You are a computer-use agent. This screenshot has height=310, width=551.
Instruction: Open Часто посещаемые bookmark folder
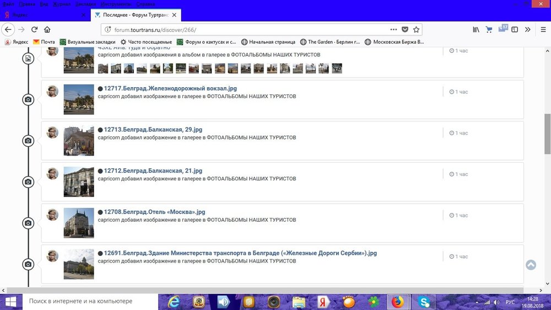click(146, 42)
